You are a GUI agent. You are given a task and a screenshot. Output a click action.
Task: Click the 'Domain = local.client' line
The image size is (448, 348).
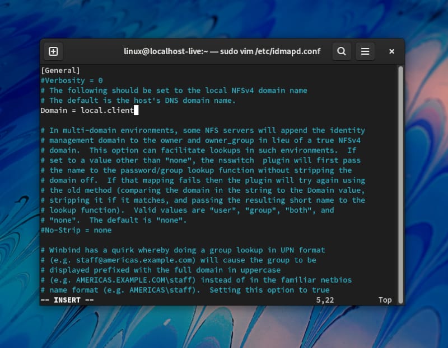click(87, 110)
